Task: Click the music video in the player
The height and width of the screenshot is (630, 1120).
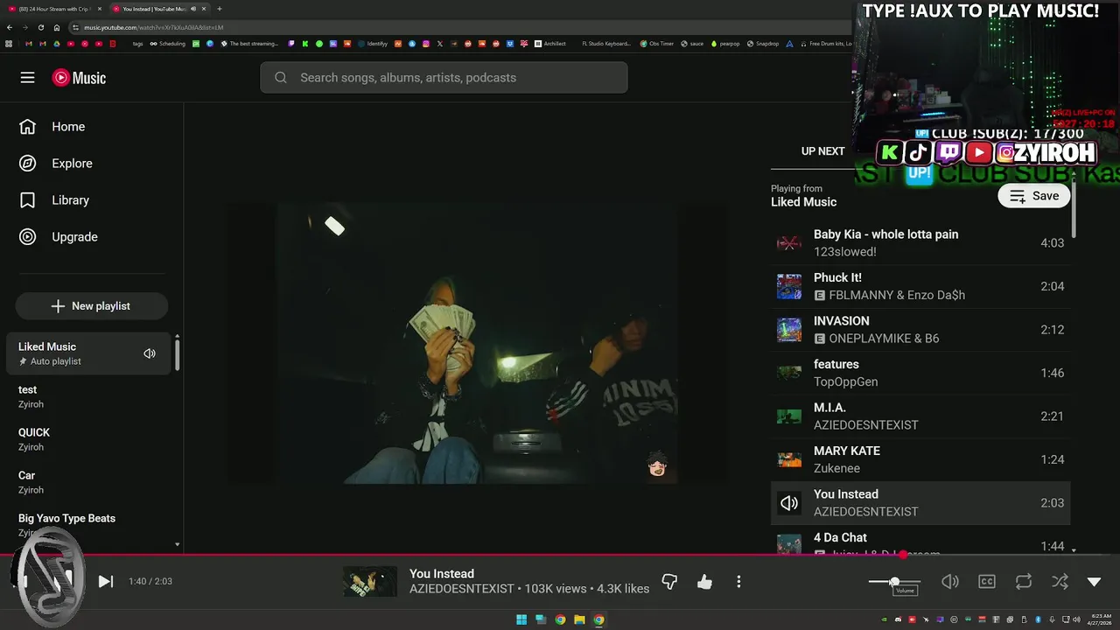Action: pos(478,344)
